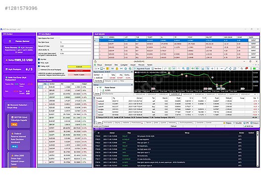
Task: Expand the Forex Server tree node in Navigator
Action: click(97, 88)
